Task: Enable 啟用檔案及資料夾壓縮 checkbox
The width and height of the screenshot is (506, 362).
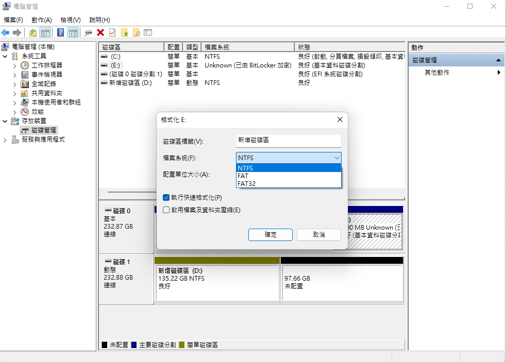Action: (166, 209)
